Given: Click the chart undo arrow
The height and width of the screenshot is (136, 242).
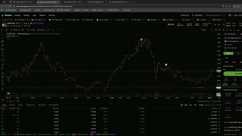Looking at the screenshot, I should click(x=57, y=30).
